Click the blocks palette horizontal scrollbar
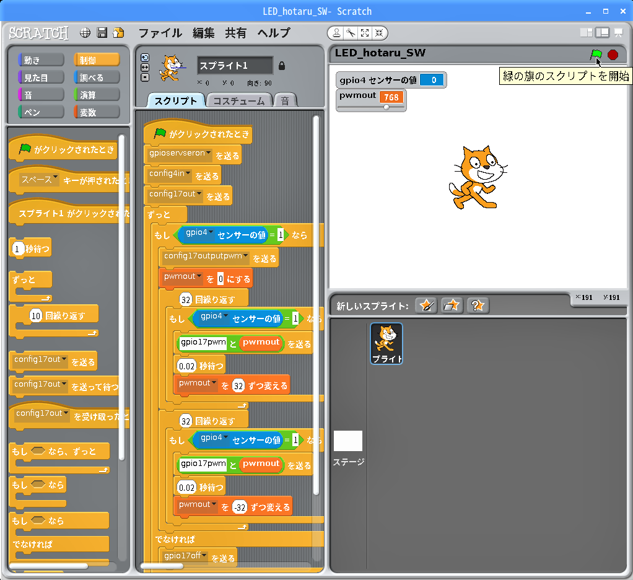Viewport: 633px width, 580px height. pyautogui.click(x=48, y=566)
